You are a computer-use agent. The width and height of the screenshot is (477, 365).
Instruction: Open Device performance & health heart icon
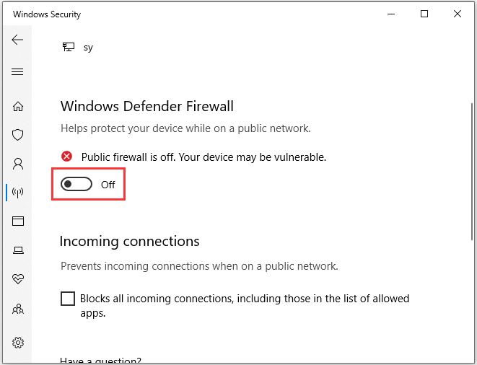point(18,278)
